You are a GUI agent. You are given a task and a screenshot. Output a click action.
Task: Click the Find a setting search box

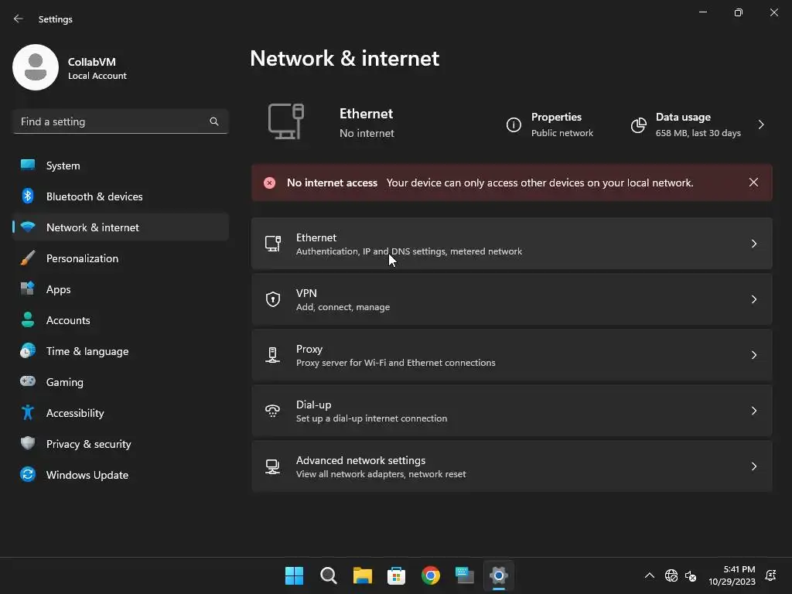(112, 121)
